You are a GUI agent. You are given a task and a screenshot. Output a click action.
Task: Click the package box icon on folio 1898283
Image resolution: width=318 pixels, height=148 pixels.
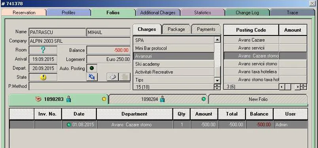(38, 99)
